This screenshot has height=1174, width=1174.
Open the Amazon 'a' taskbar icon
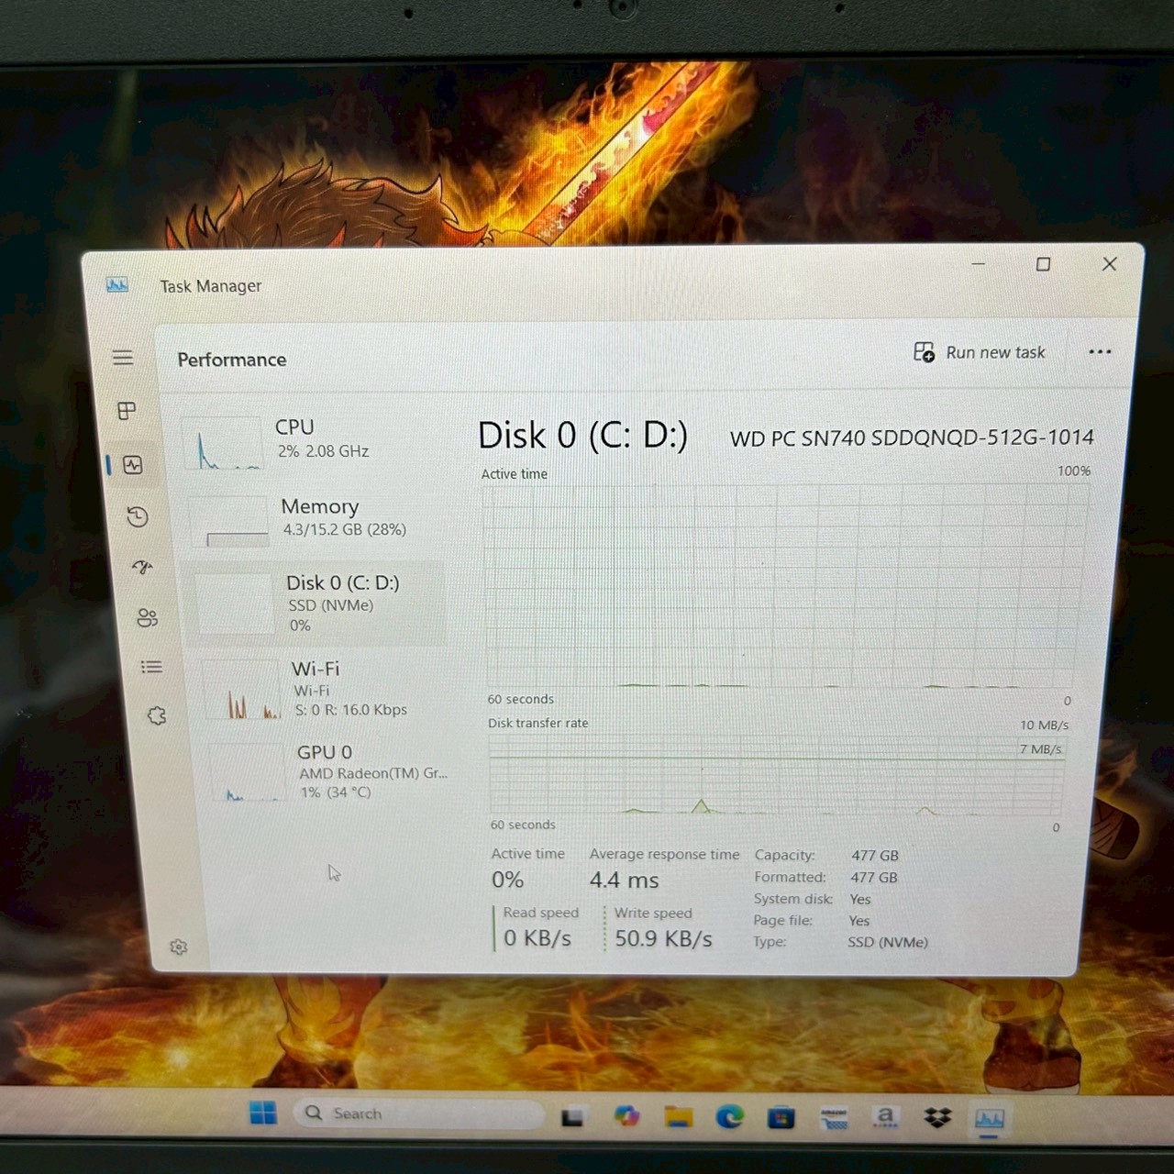pos(885,1118)
